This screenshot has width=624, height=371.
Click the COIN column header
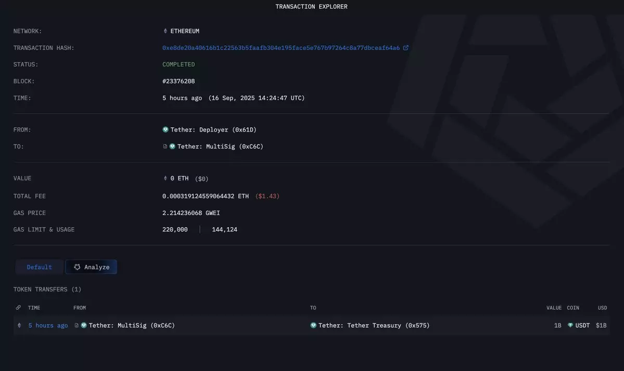coord(573,308)
